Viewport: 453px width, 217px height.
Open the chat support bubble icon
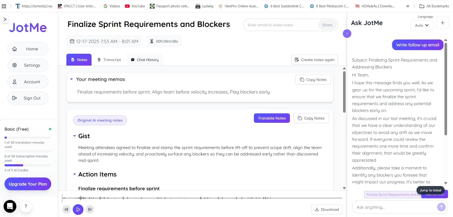pos(10,206)
